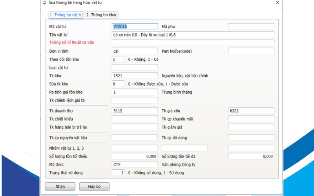Focus the Đơn vị tính field
Screen dimensions: 314x196
point(135,51)
